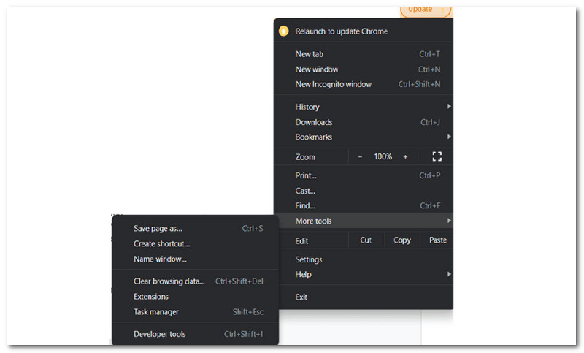Expand the Help submenu arrow
The image size is (584, 353).
point(449,274)
